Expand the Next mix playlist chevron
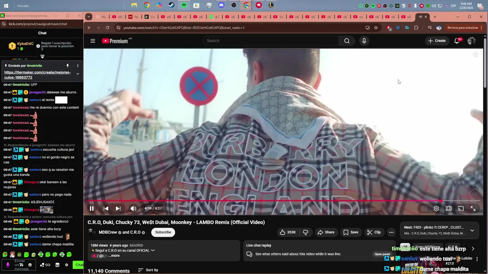The width and height of the screenshot is (488, 274). pyautogui.click(x=472, y=230)
